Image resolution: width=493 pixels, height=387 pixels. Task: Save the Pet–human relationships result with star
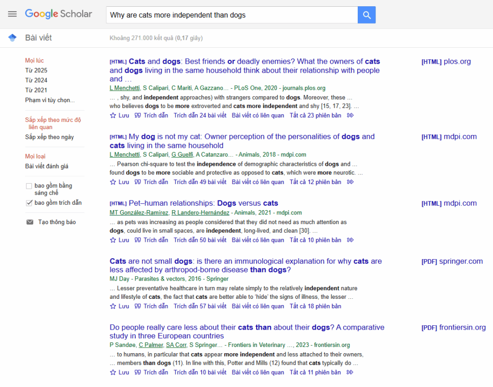tap(113, 240)
